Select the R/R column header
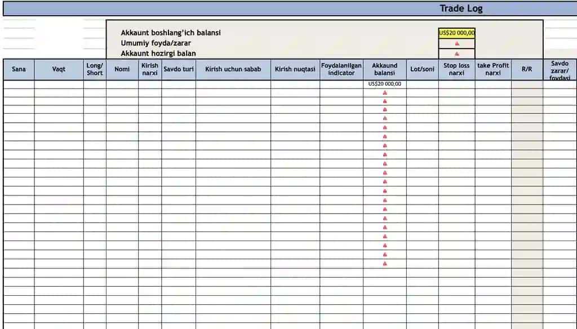This screenshot has width=577, height=329. coord(527,69)
